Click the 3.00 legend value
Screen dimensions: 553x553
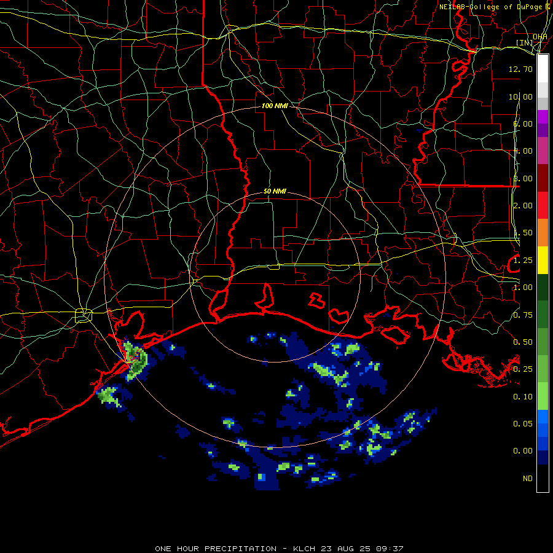[523, 178]
